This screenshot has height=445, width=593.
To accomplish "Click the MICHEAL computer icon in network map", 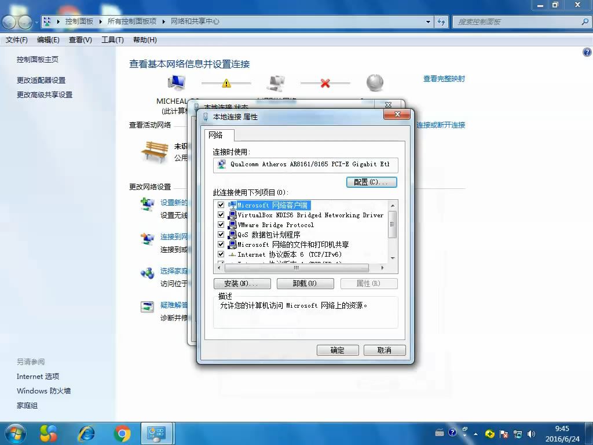I will [176, 82].
